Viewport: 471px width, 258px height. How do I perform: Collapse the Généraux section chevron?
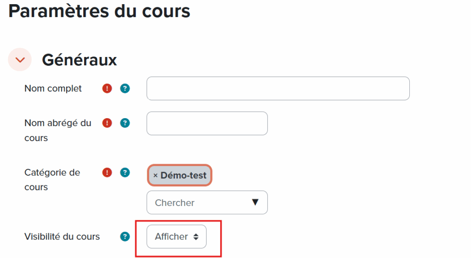point(20,60)
